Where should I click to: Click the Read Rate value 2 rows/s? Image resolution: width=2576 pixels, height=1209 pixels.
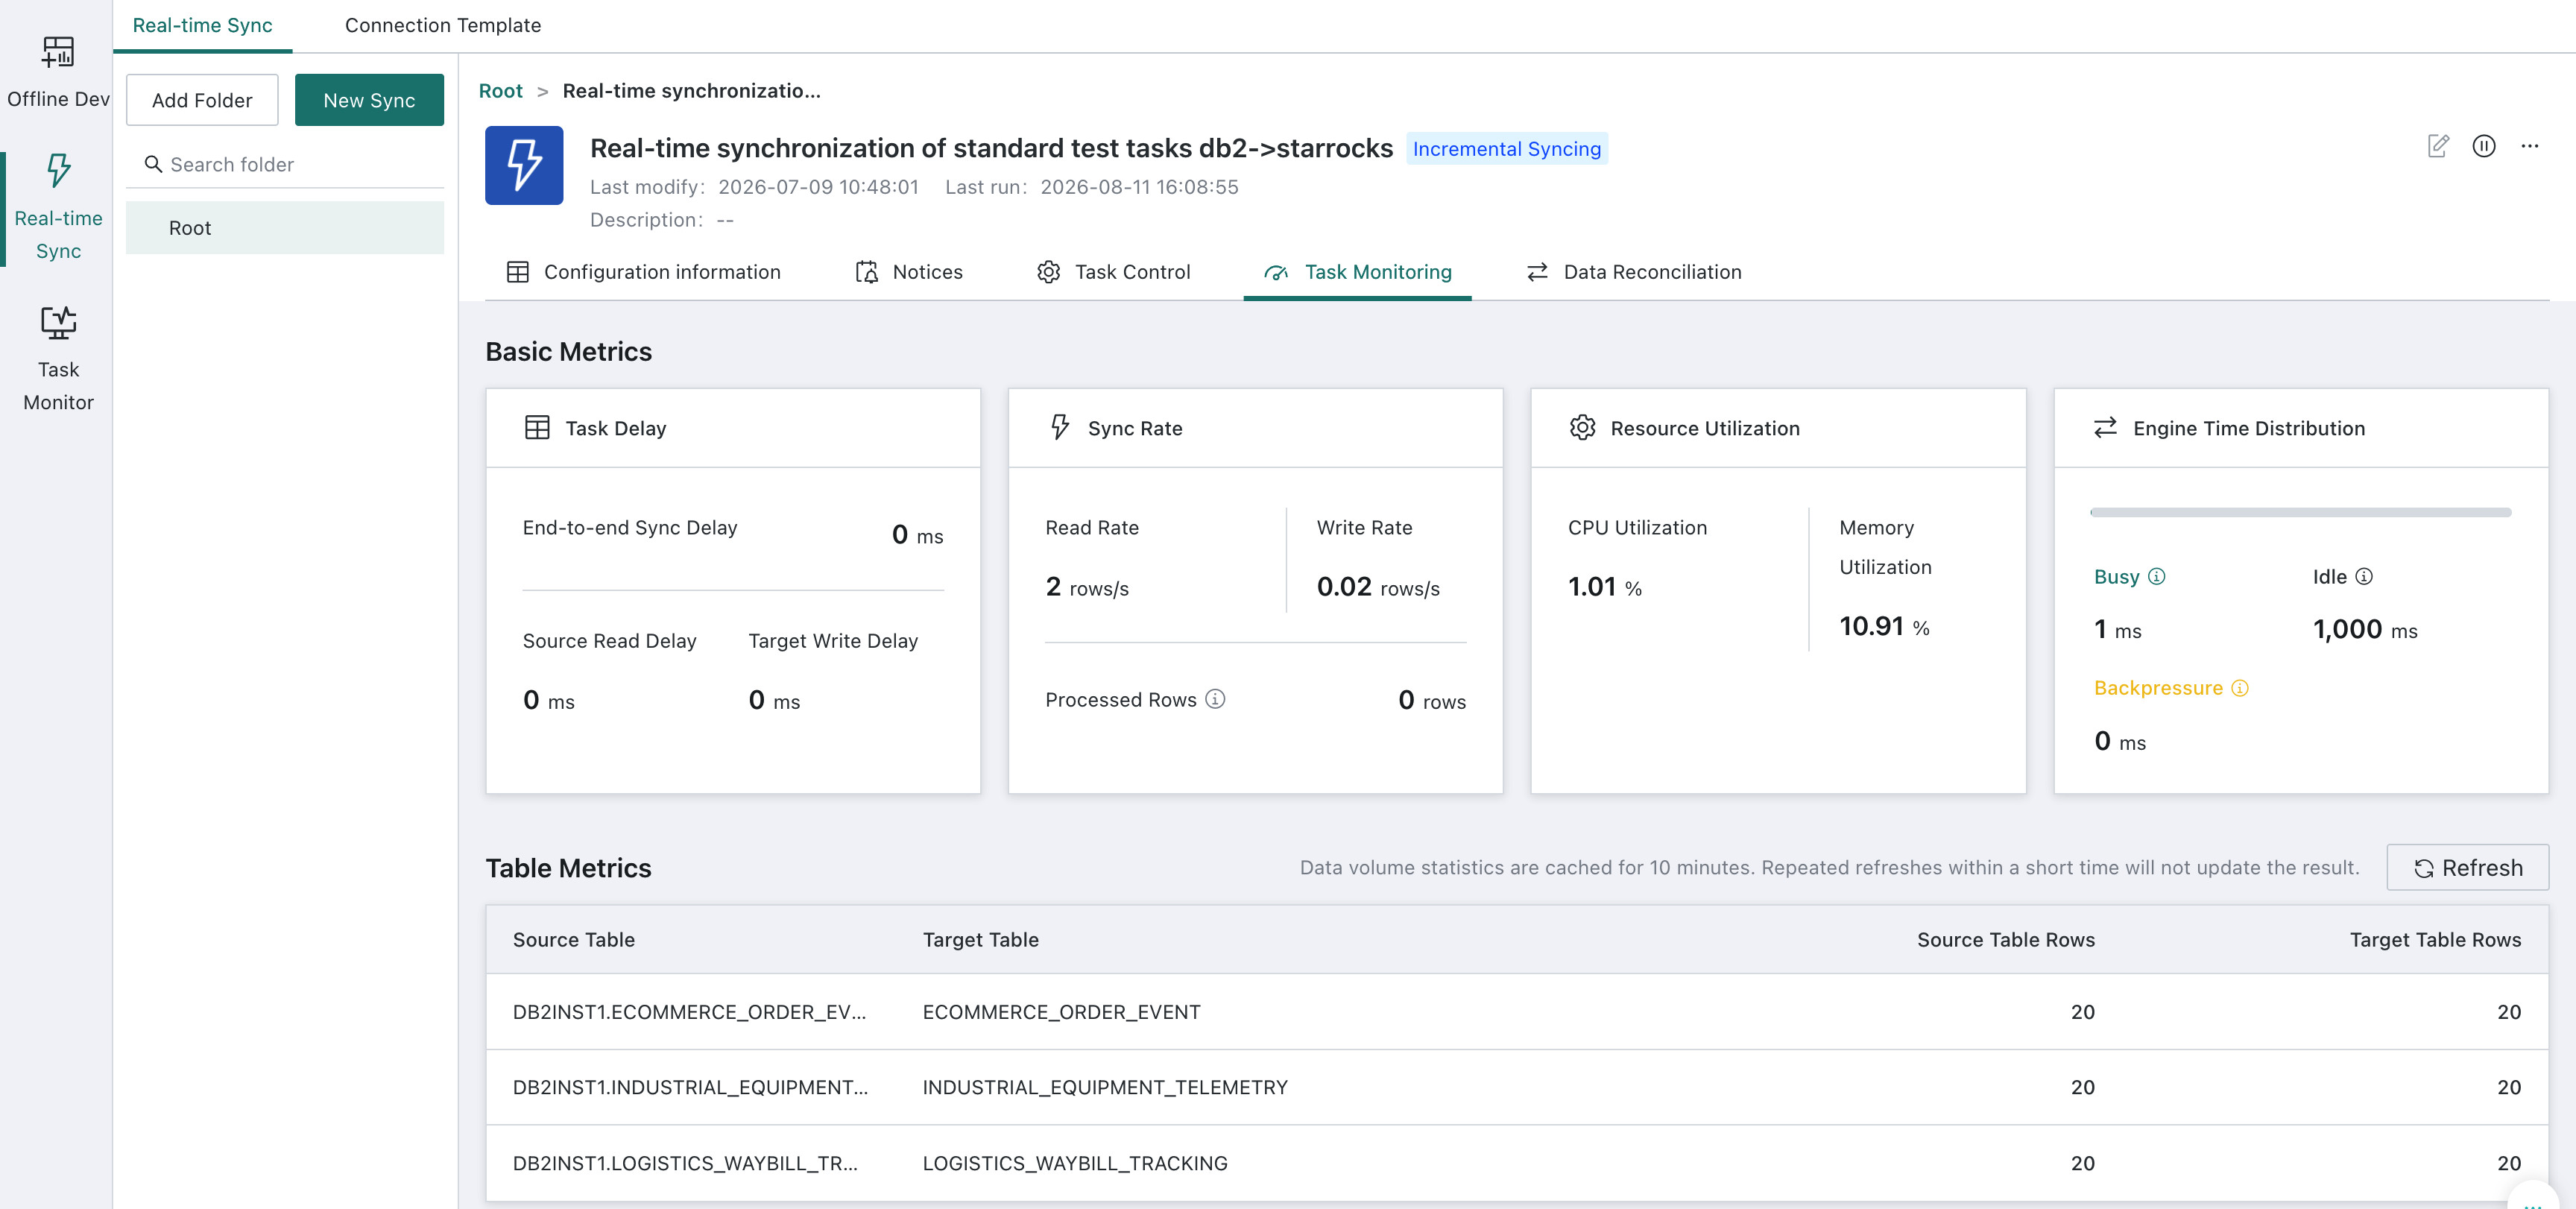[x=1087, y=587]
